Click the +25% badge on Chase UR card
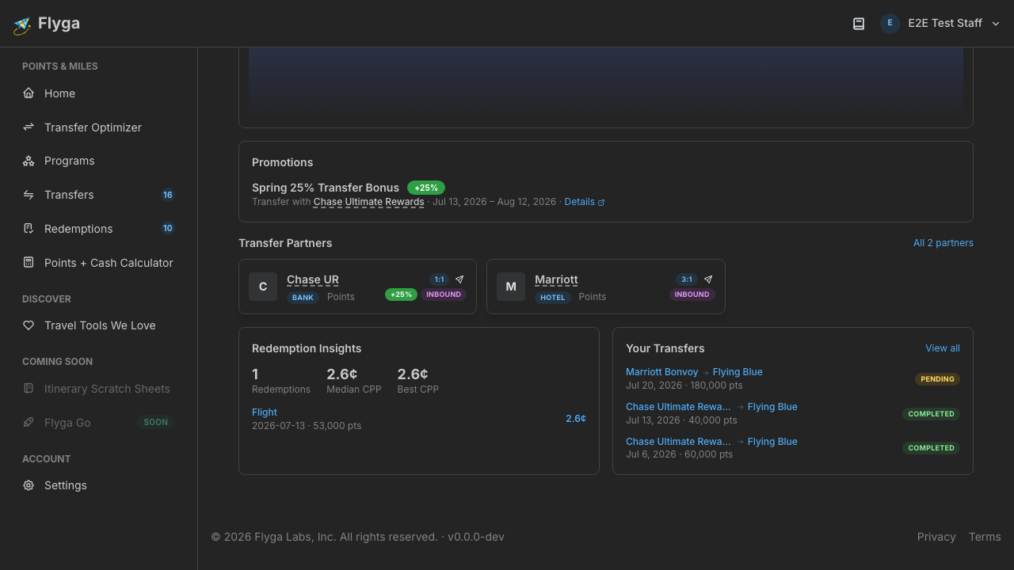 click(402, 294)
